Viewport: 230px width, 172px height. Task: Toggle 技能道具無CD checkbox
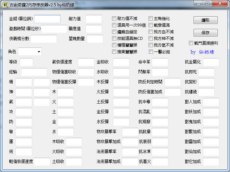pos(114,39)
